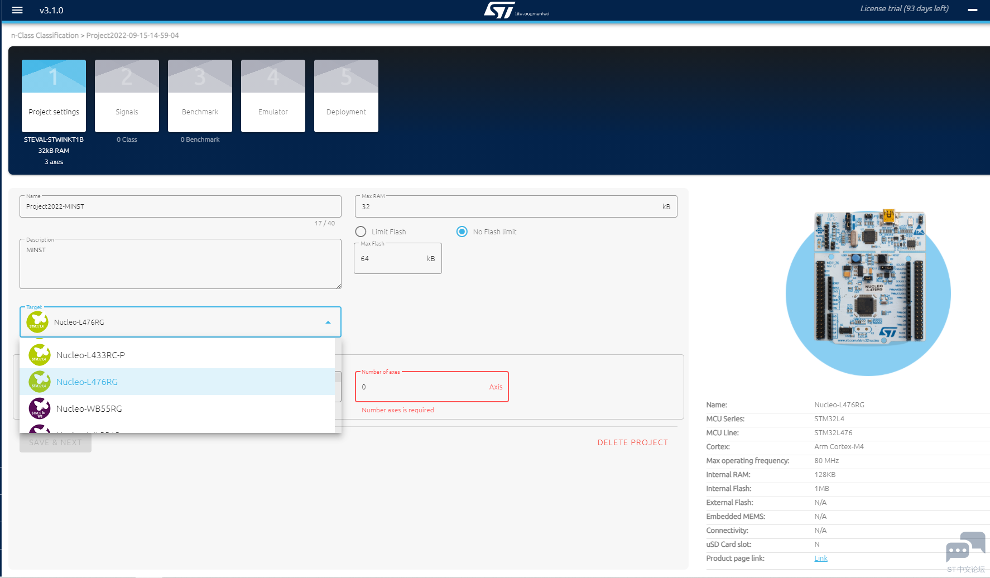This screenshot has height=578, width=990.
Task: Click the STM32L476 MCU Line value
Action: tap(833, 433)
